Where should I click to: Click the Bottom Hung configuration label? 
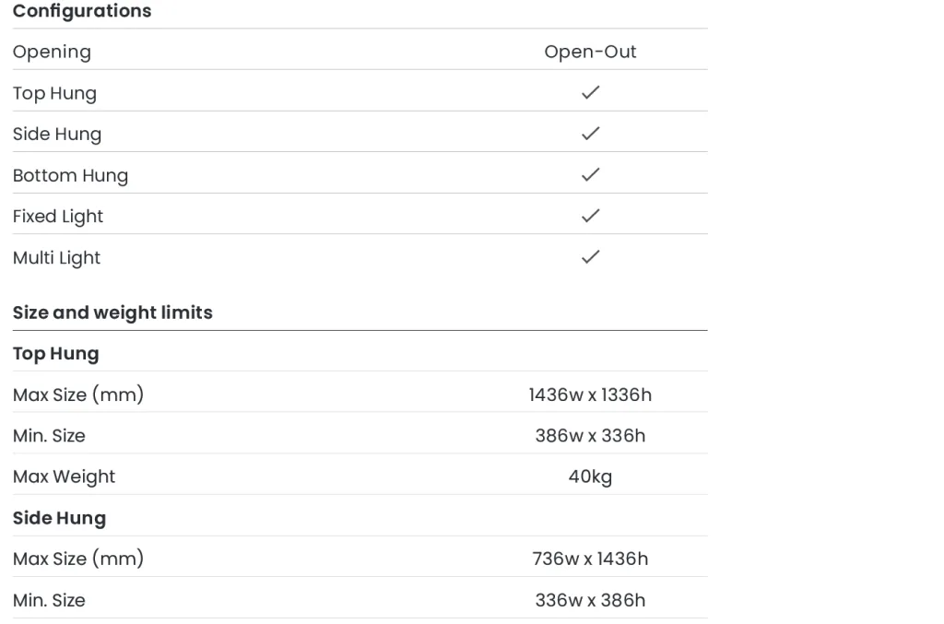[x=70, y=175]
